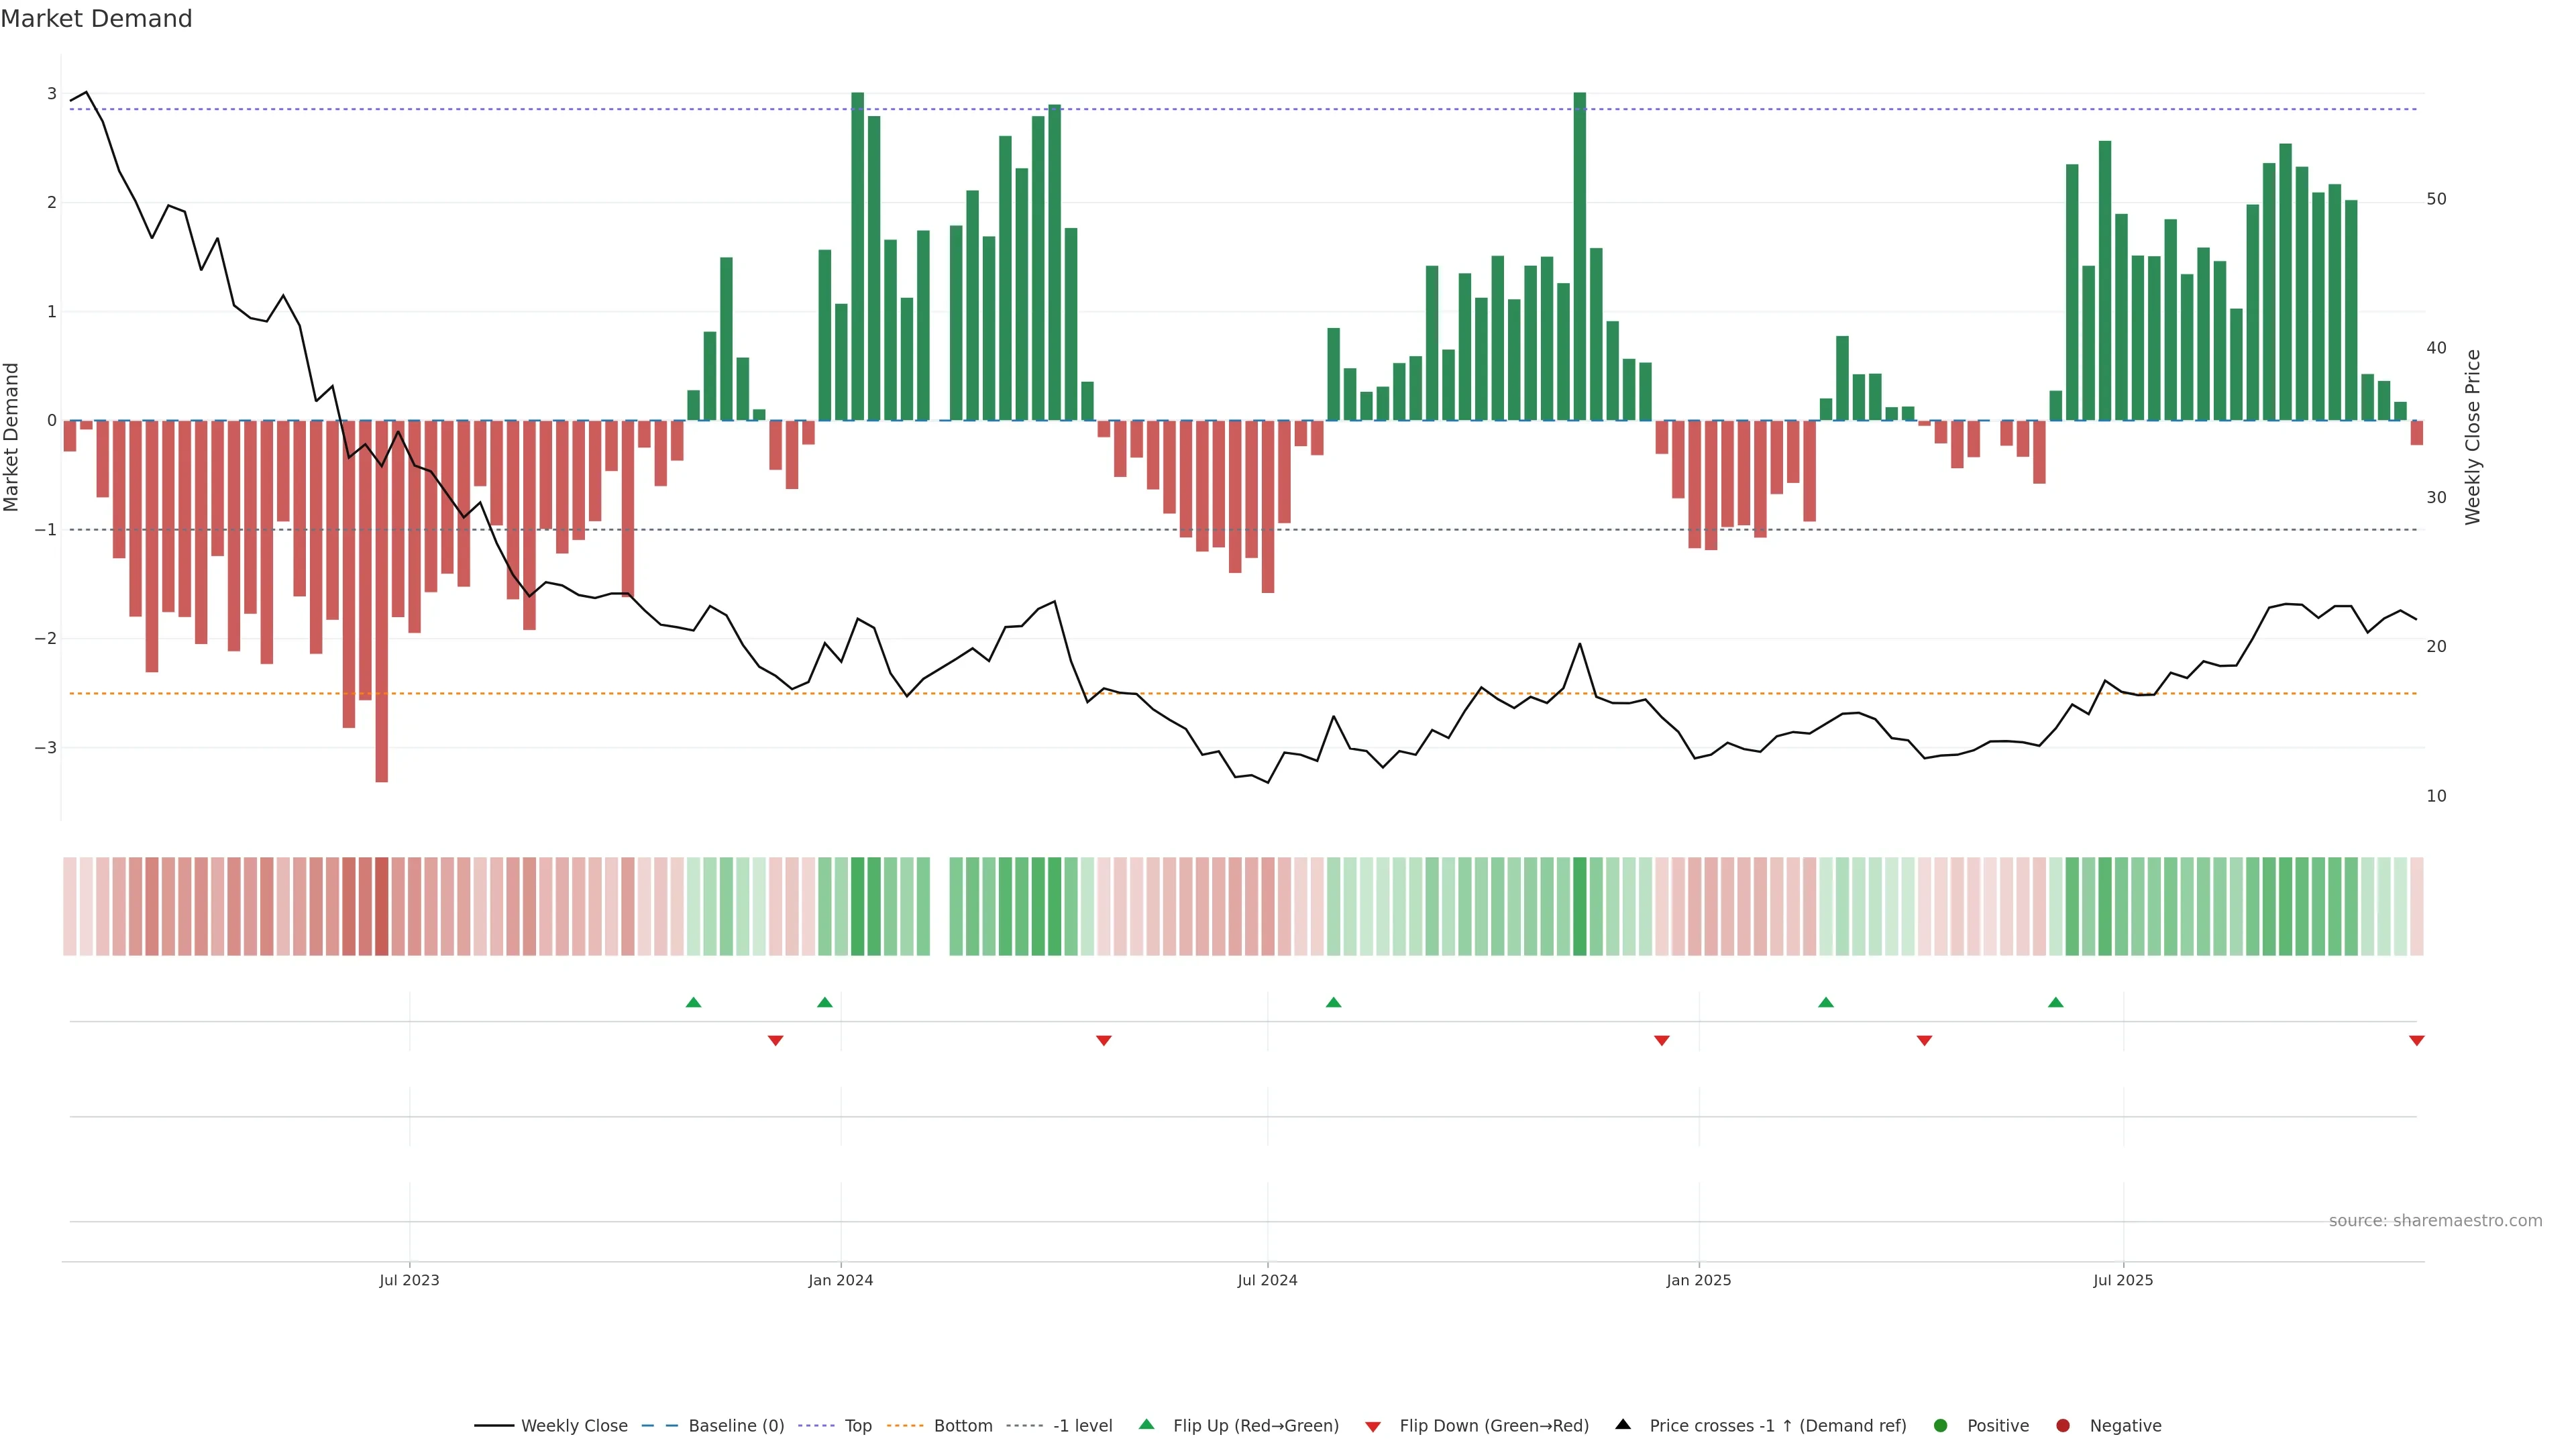Click the red flip-down triangle just before Jan 2025

coord(1661,1041)
